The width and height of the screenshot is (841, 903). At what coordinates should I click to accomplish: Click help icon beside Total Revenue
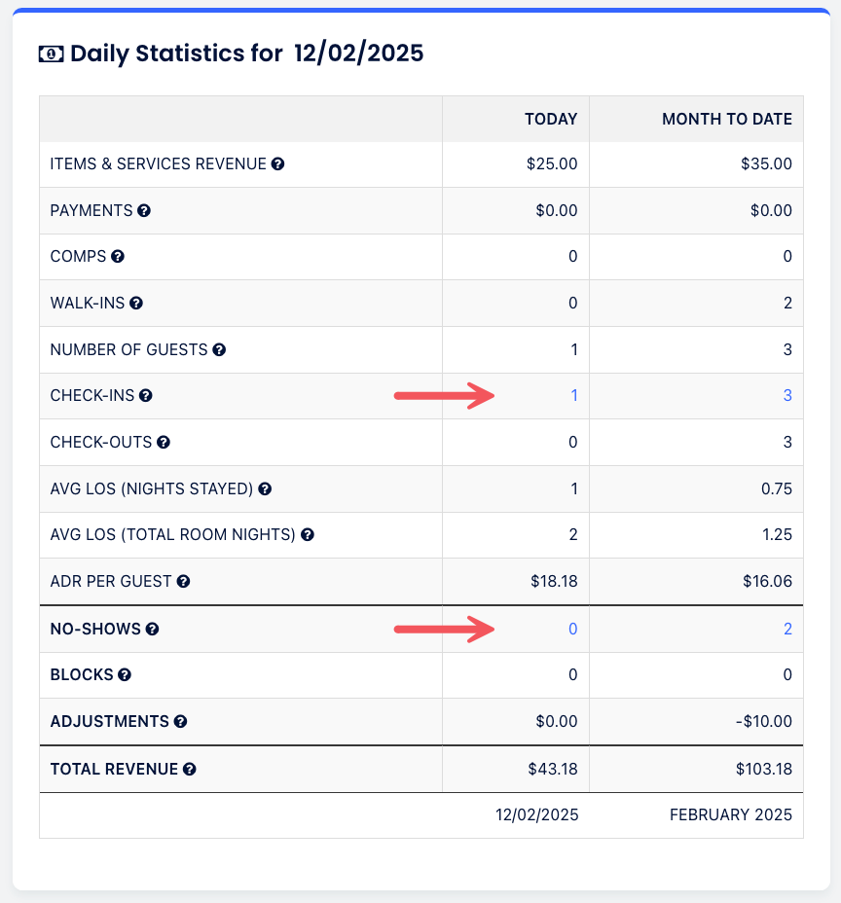coord(189,770)
